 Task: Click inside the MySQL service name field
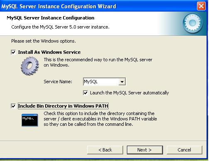click(101, 82)
